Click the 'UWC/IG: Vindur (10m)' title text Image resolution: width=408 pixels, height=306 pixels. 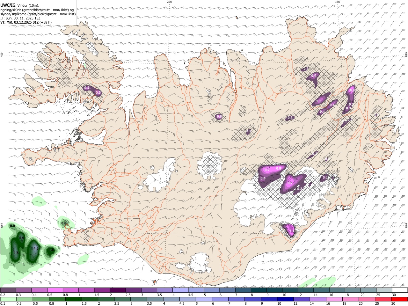(19, 5)
